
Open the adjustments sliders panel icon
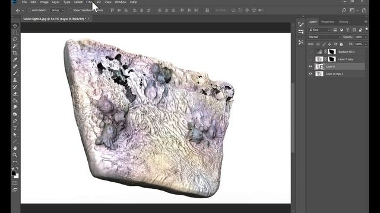[301, 31]
